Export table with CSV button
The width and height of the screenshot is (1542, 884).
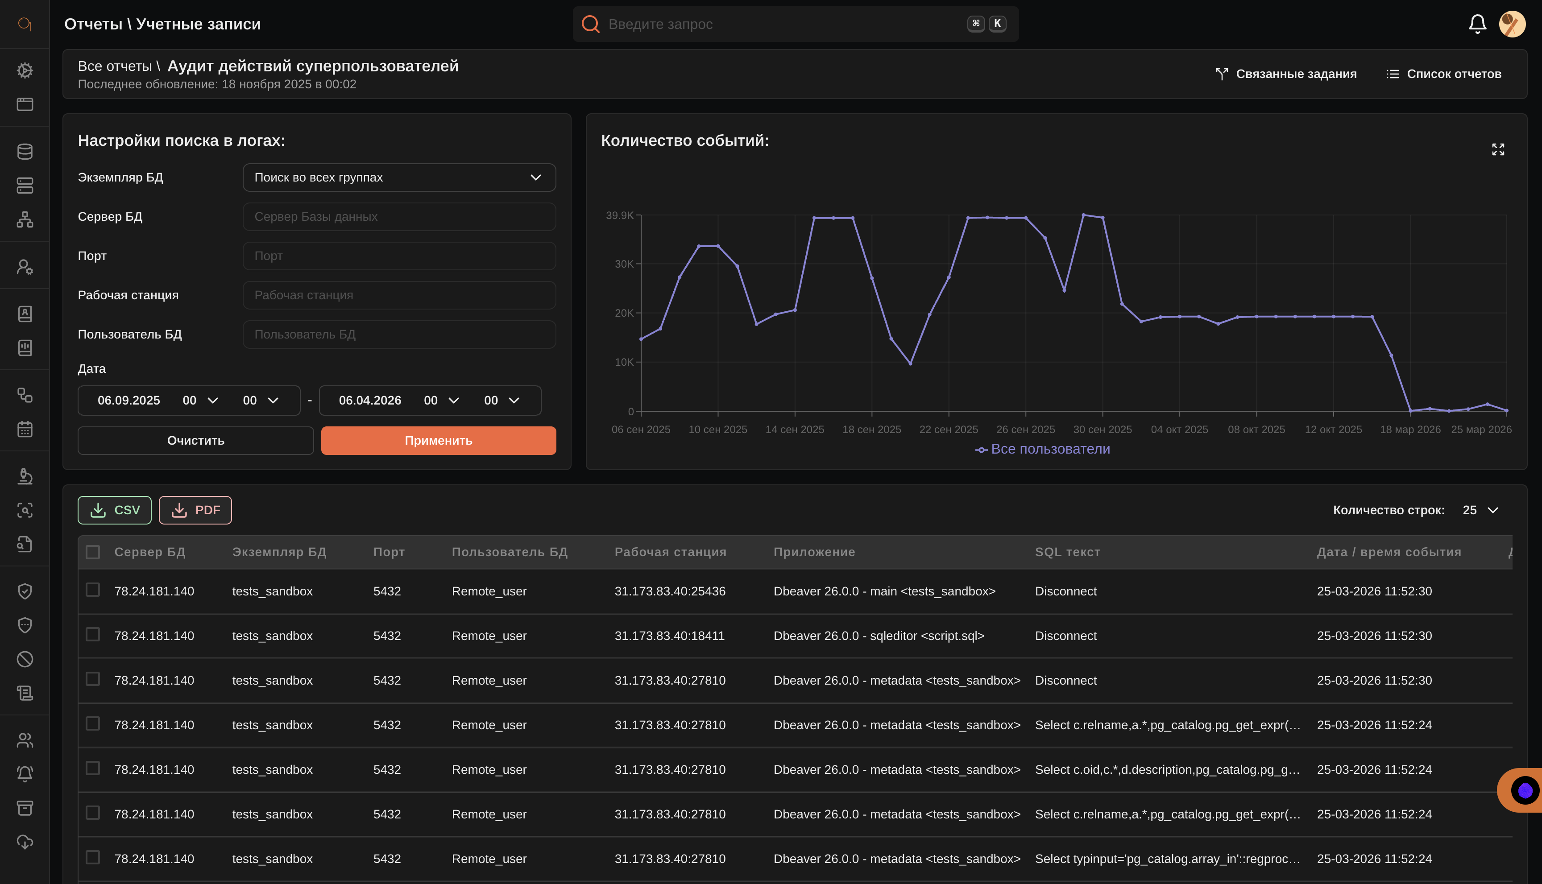click(x=114, y=510)
